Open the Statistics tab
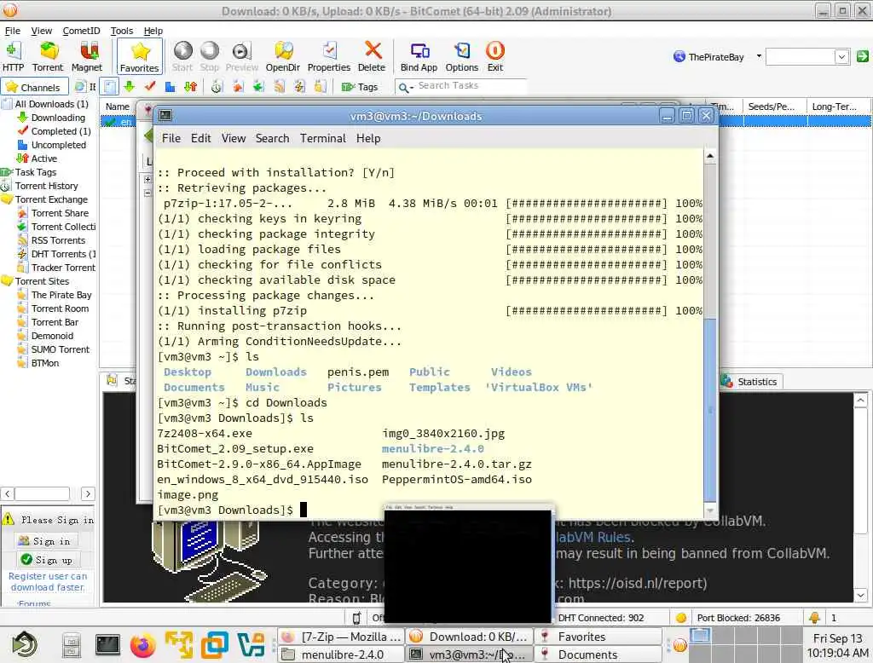 (751, 382)
